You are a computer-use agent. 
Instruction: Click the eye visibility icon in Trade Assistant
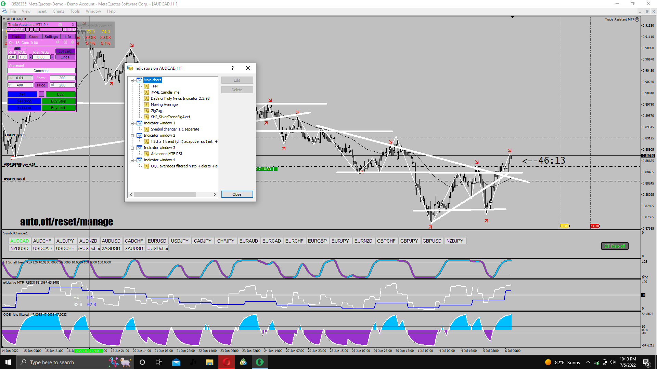tap(57, 42)
